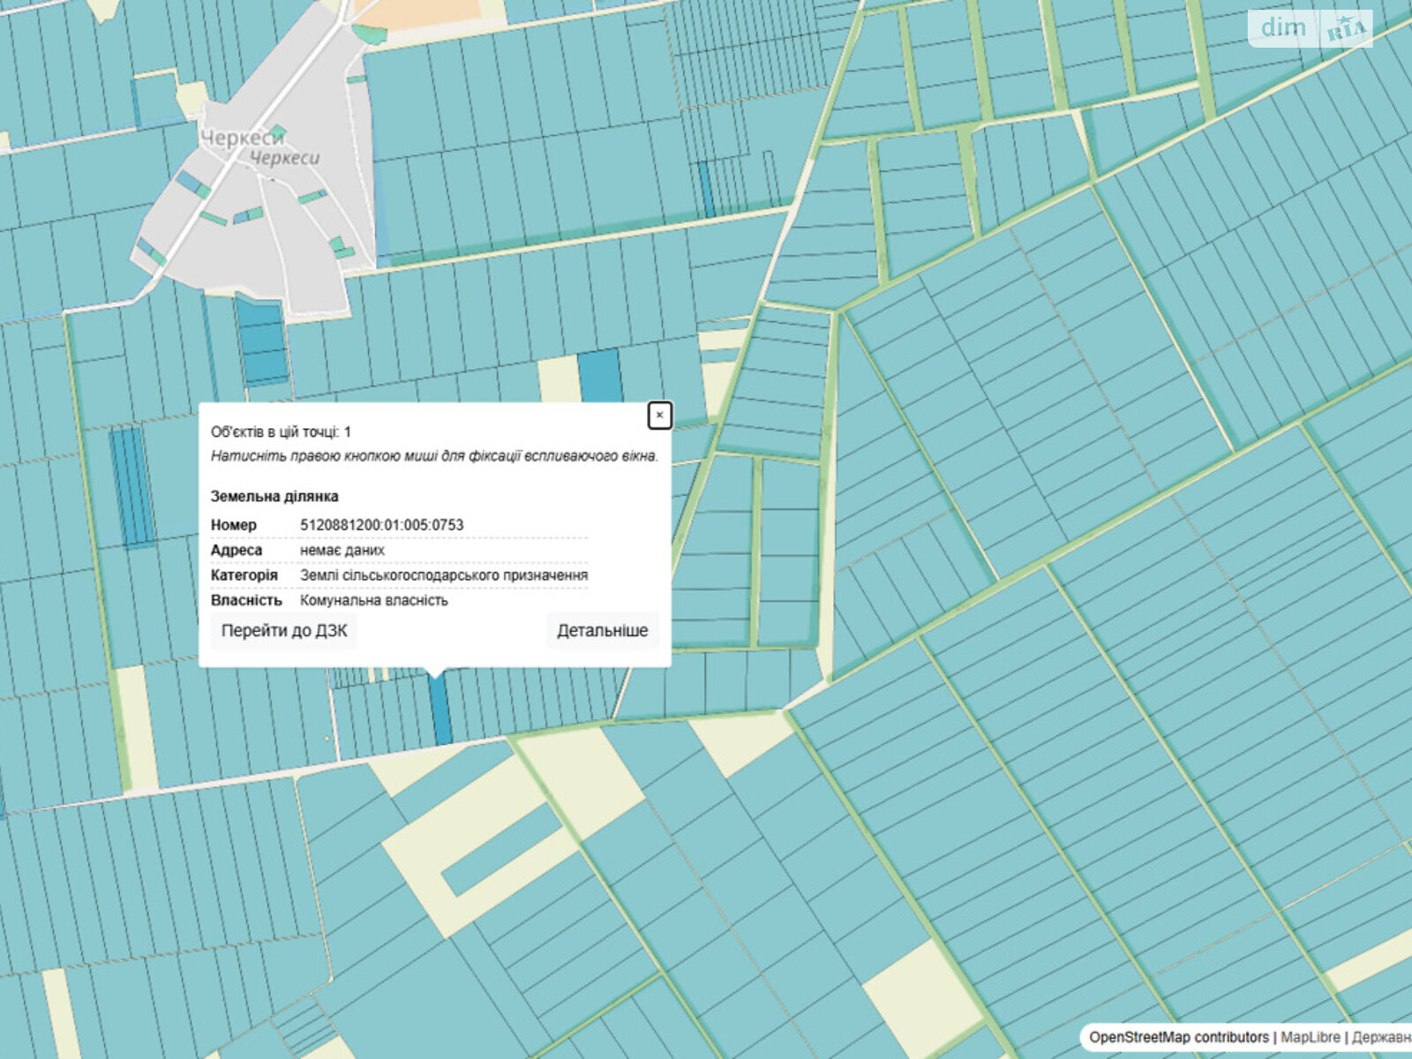
Task: Open parcel details via "Детальніше"
Action: pyautogui.click(x=602, y=631)
